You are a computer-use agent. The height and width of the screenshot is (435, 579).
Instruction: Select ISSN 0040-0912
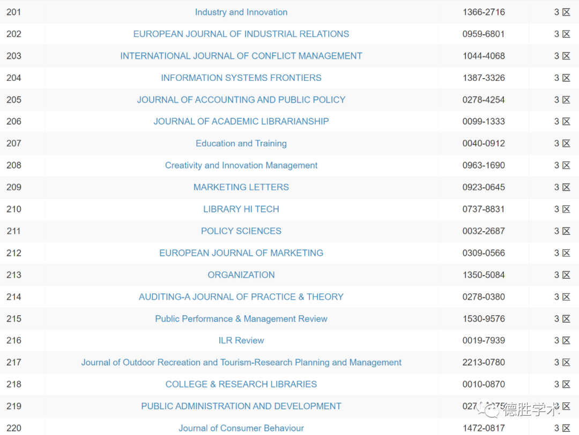point(484,143)
